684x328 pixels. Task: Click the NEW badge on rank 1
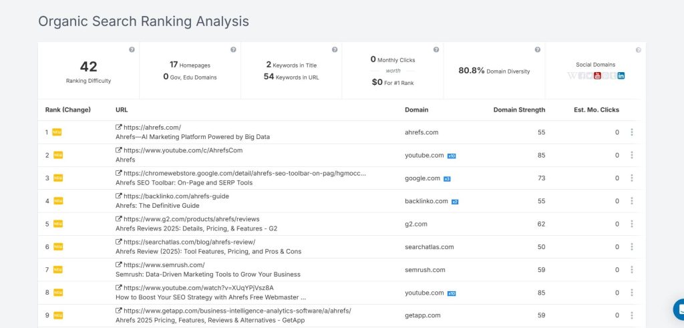[57, 132]
